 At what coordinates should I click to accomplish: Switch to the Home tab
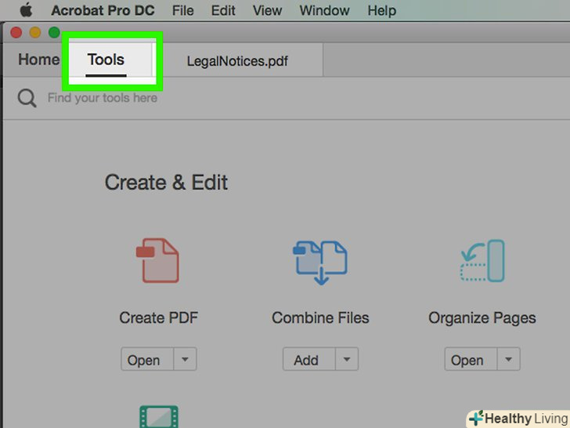click(38, 60)
